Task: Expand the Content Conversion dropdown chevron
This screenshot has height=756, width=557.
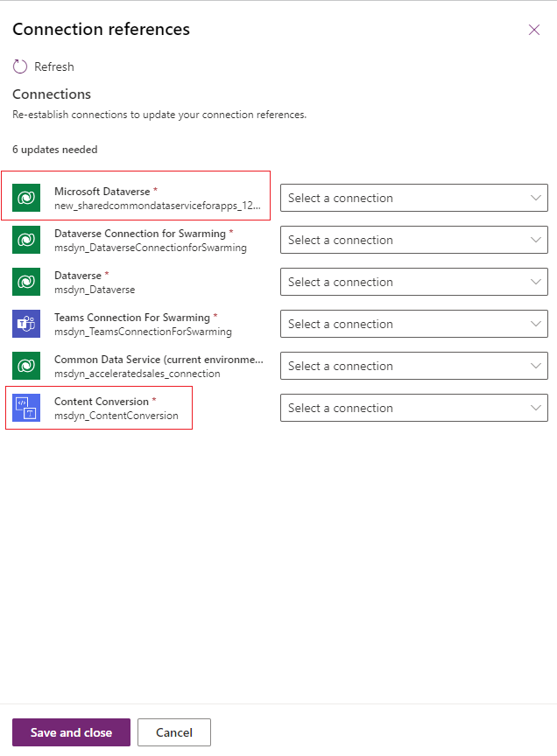Action: point(536,408)
